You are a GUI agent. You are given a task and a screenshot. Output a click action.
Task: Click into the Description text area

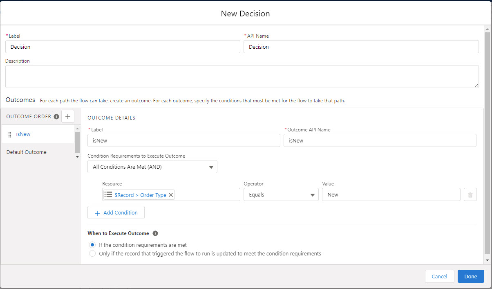242,77
